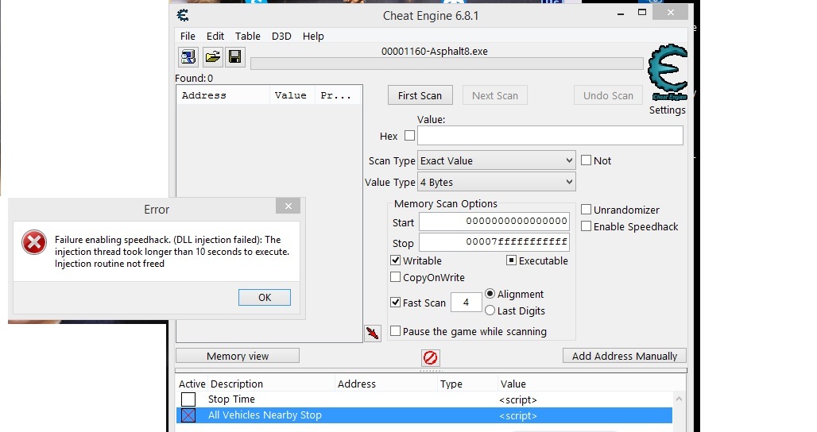
Task: Enable Speedhack checkbox
Action: tap(587, 226)
